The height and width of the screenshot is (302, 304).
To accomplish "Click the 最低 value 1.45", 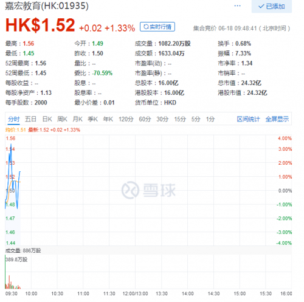I will point(29,53).
